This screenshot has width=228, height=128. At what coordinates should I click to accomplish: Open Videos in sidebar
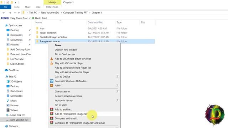click(x=14, y=110)
